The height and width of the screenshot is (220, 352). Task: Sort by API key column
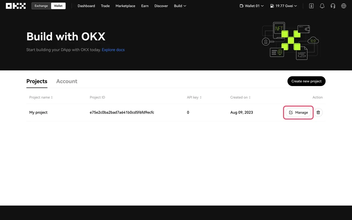pyautogui.click(x=194, y=97)
